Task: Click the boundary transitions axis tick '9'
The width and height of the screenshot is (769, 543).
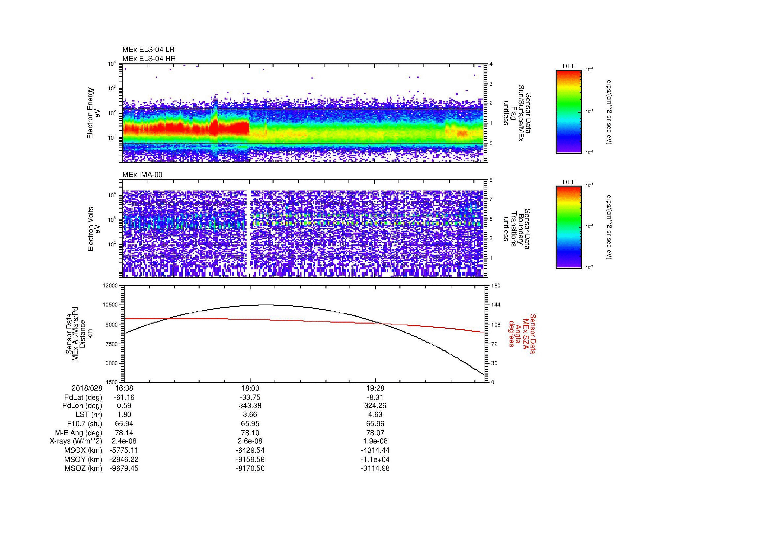Action: click(x=491, y=180)
